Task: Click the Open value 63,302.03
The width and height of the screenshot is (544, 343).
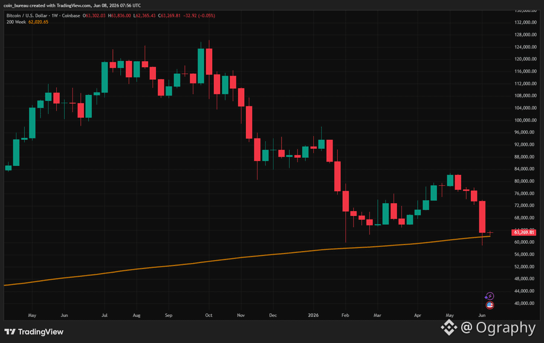Action: [94, 16]
